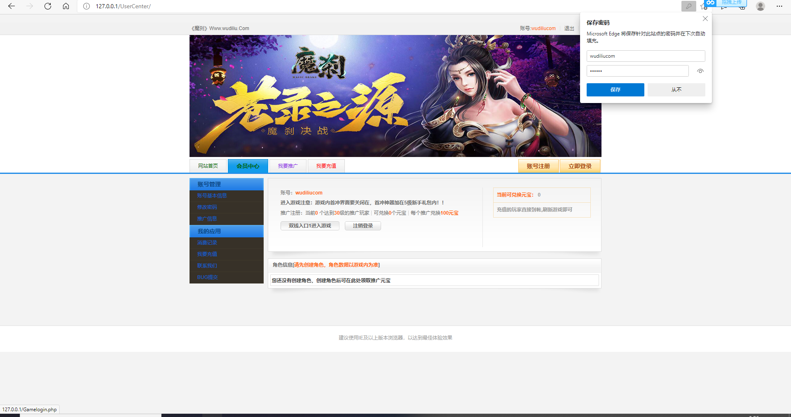Click the 注销登录 button
The image size is (791, 417).
click(363, 226)
